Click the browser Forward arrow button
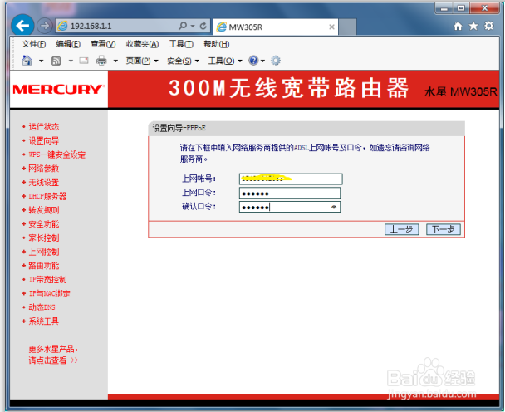Image resolution: width=505 pixels, height=412 pixels. click(x=45, y=26)
